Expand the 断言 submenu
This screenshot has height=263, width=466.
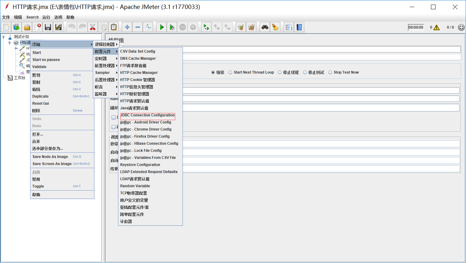pos(106,87)
